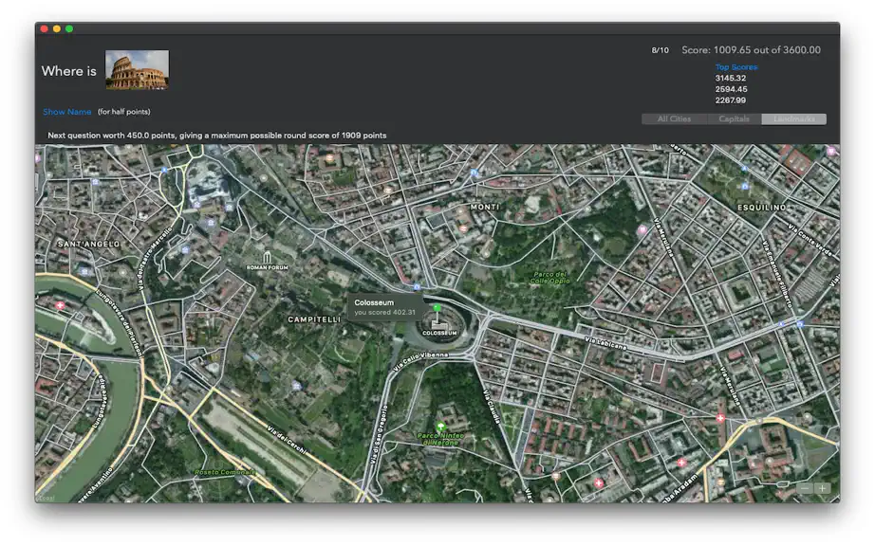The height and width of the screenshot is (546, 875).
Task: Click the Roman Forum landmark icon
Action: click(x=268, y=257)
